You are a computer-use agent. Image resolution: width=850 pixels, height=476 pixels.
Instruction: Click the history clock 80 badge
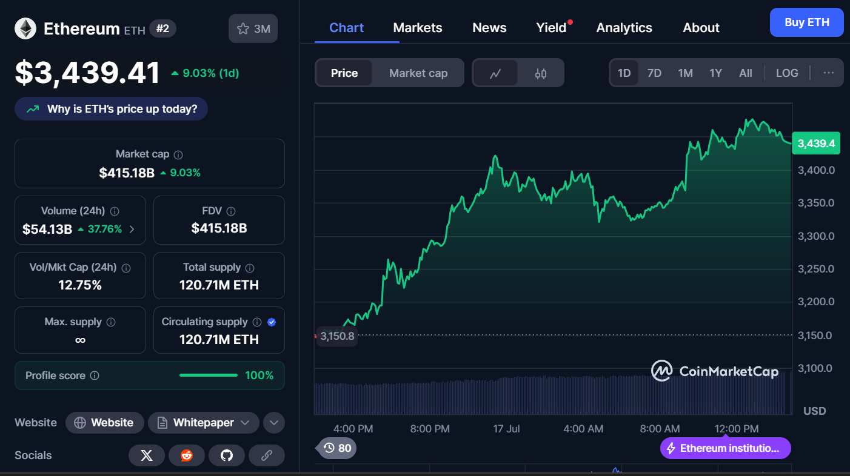337,448
